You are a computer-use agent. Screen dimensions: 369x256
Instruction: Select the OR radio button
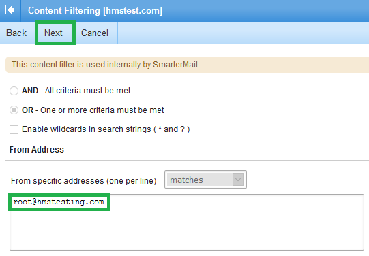(x=14, y=110)
